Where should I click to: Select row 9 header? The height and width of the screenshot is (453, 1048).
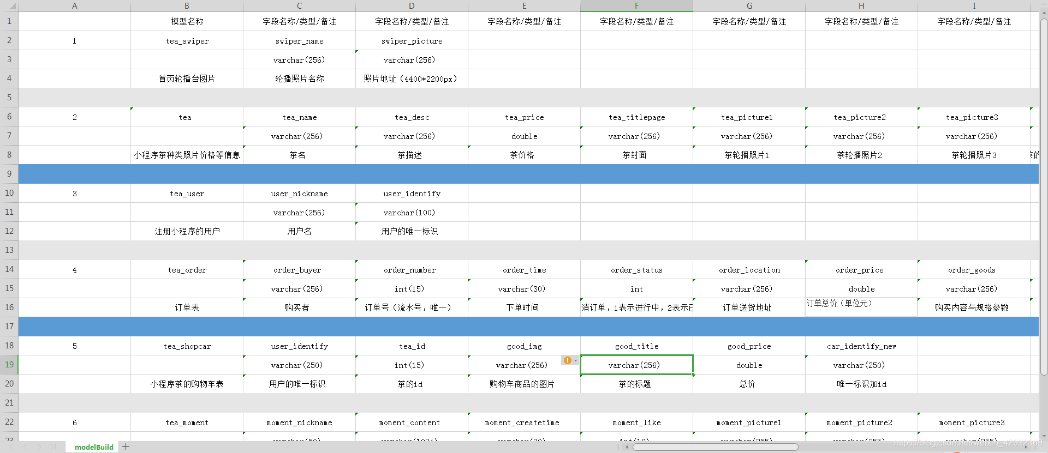(9, 174)
